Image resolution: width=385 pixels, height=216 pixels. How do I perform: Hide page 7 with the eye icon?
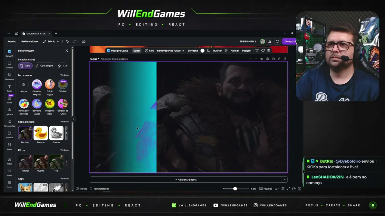262,59
